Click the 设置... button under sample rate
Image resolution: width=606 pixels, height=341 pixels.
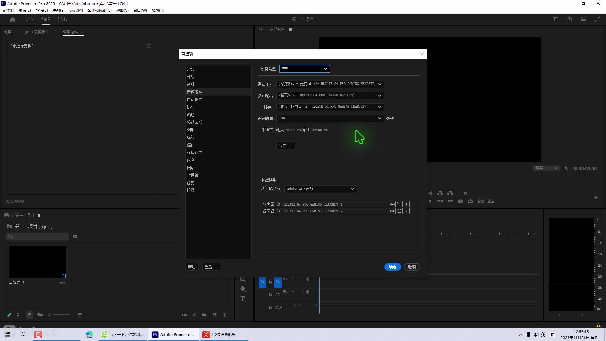[286, 146]
